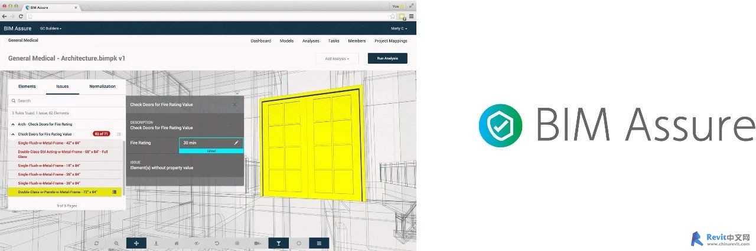This screenshot has width=756, height=251.
Task: Open the Chrome menu icon
Action: (411, 16)
